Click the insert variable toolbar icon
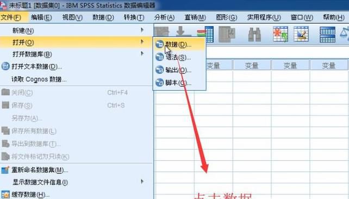 click(x=301, y=34)
